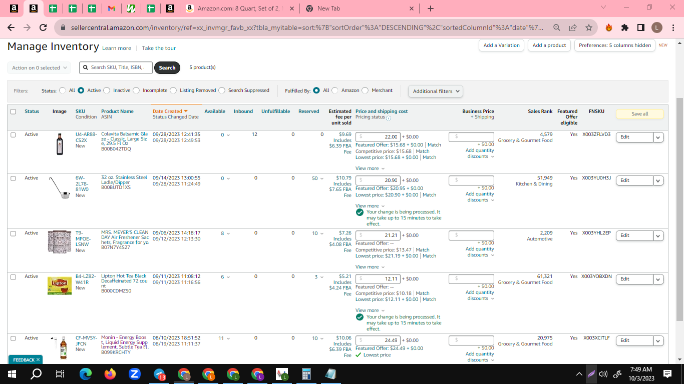Open the Windows Start menu
The height and width of the screenshot is (384, 684).
pyautogui.click(x=12, y=373)
